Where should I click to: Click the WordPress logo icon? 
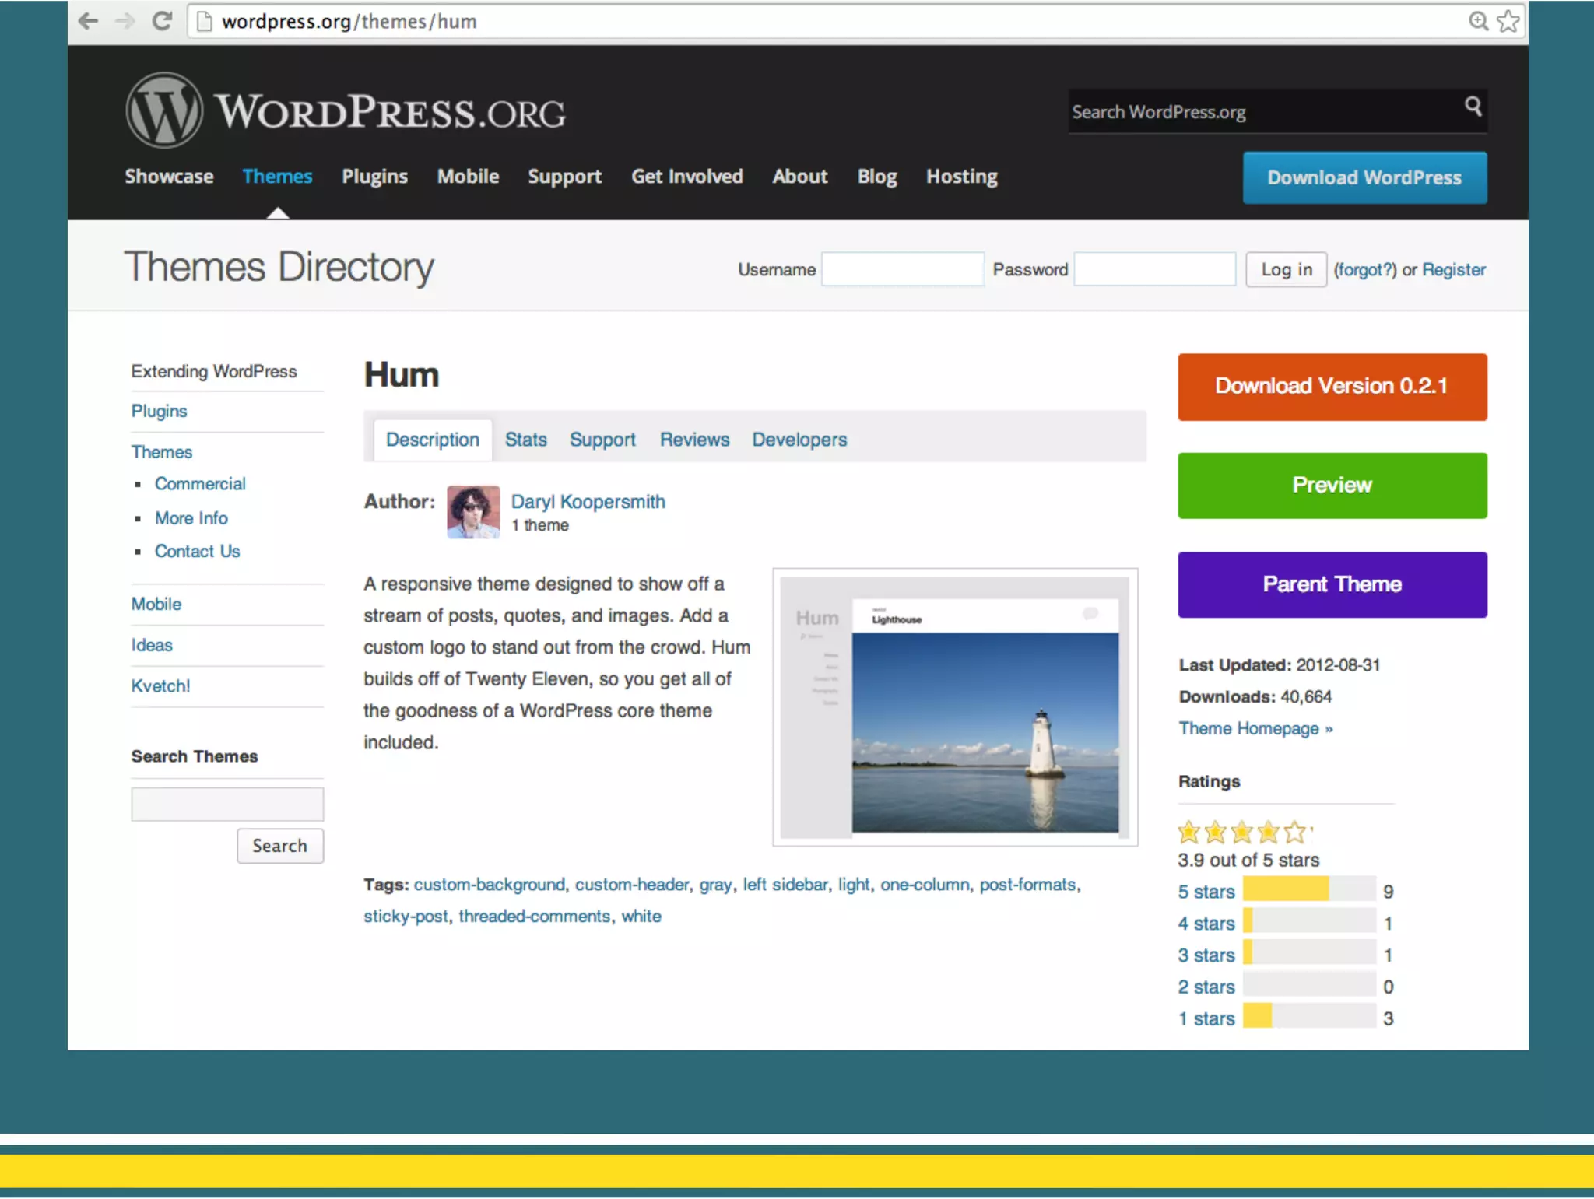coord(164,110)
